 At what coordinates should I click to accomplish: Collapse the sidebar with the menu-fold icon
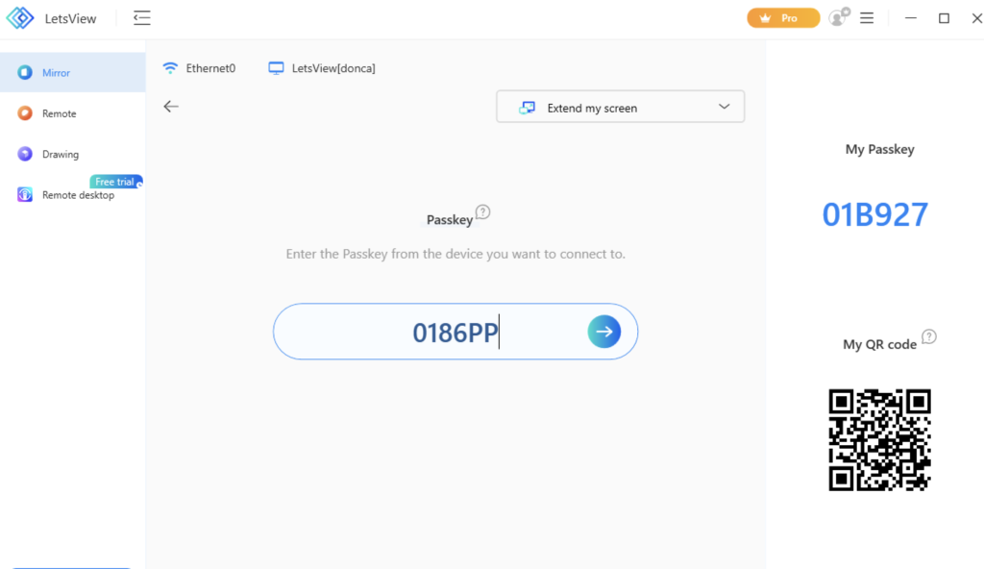(142, 18)
